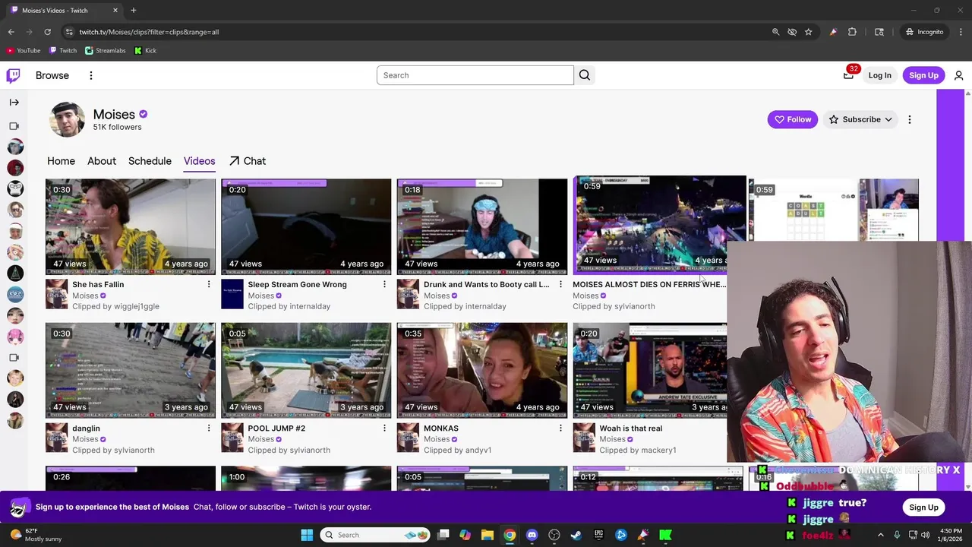Screen dimensions: 972x547
Task: Go back to previous page
Action: [x=11, y=32]
